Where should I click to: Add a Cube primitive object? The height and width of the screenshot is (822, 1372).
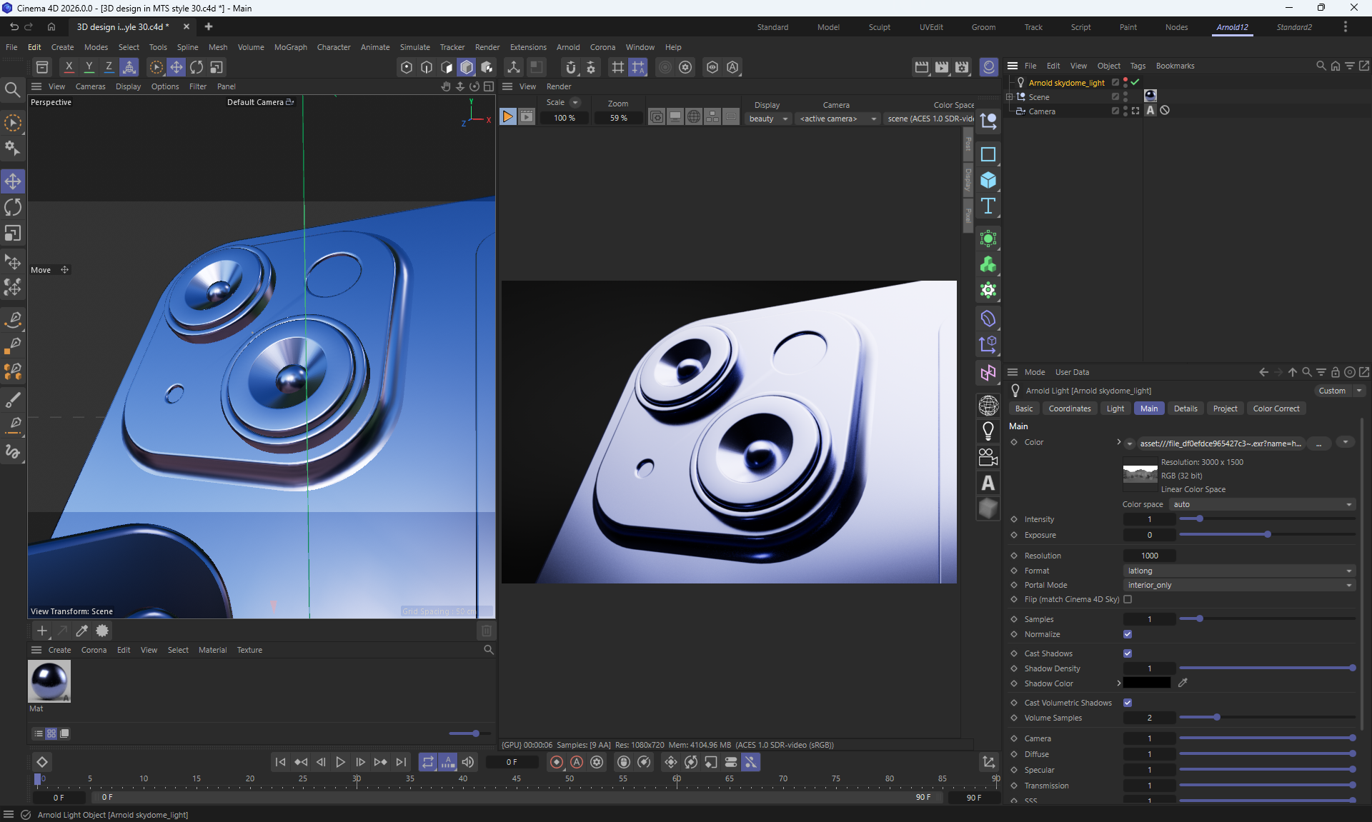[988, 180]
